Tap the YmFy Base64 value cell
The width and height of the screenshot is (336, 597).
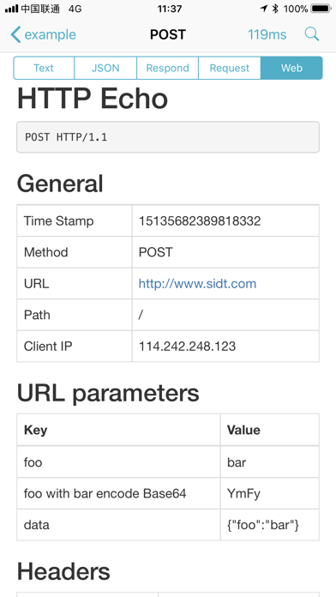pyautogui.click(x=269, y=493)
